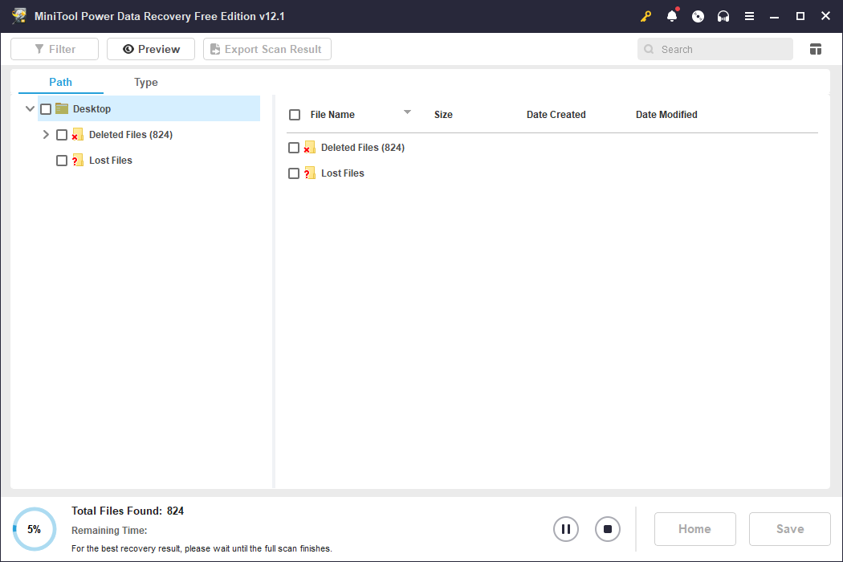Click the Filter button
The image size is (843, 562).
coord(55,49)
